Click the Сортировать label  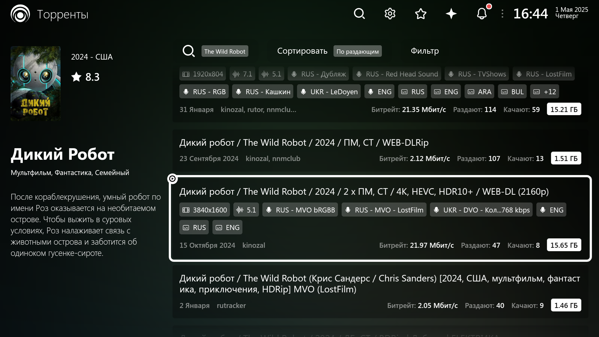[x=302, y=51]
